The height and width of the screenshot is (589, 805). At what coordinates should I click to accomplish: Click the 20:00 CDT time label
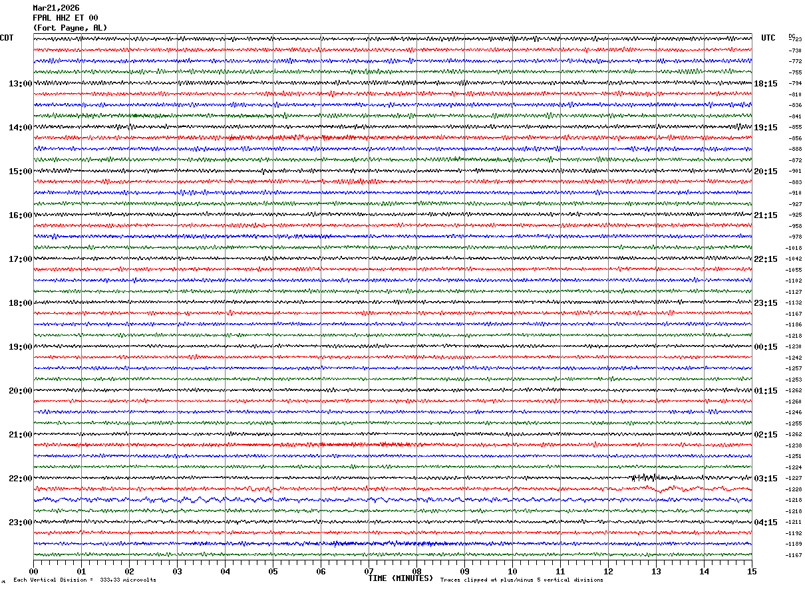pos(20,391)
